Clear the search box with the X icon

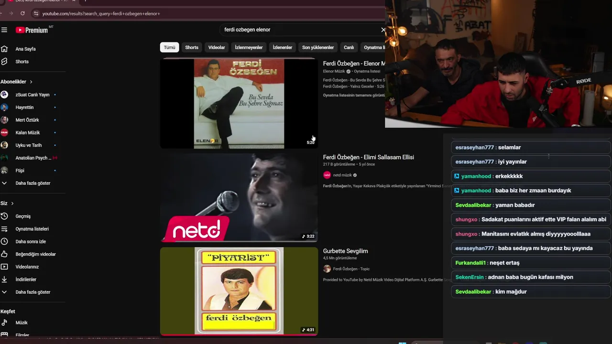pos(383,30)
